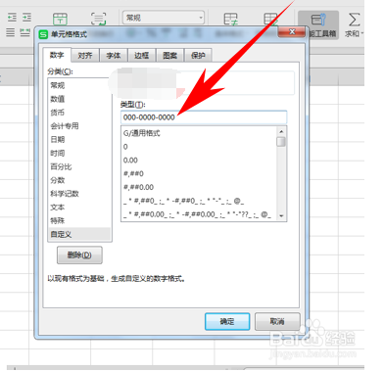Choose G/通用格式 in type list

click(x=199, y=133)
